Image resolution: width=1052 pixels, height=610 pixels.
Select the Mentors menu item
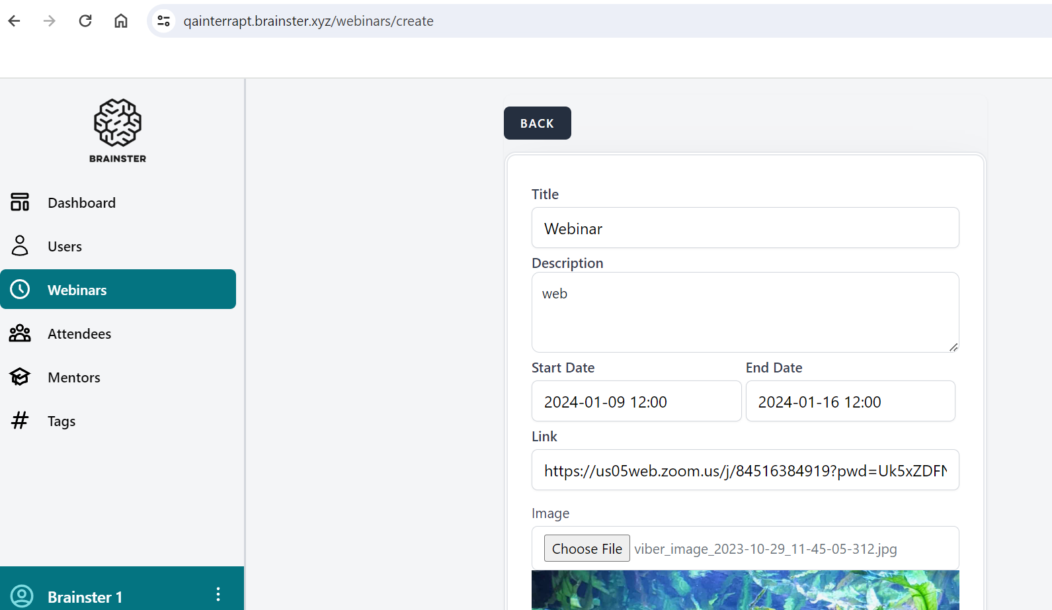[x=74, y=377]
